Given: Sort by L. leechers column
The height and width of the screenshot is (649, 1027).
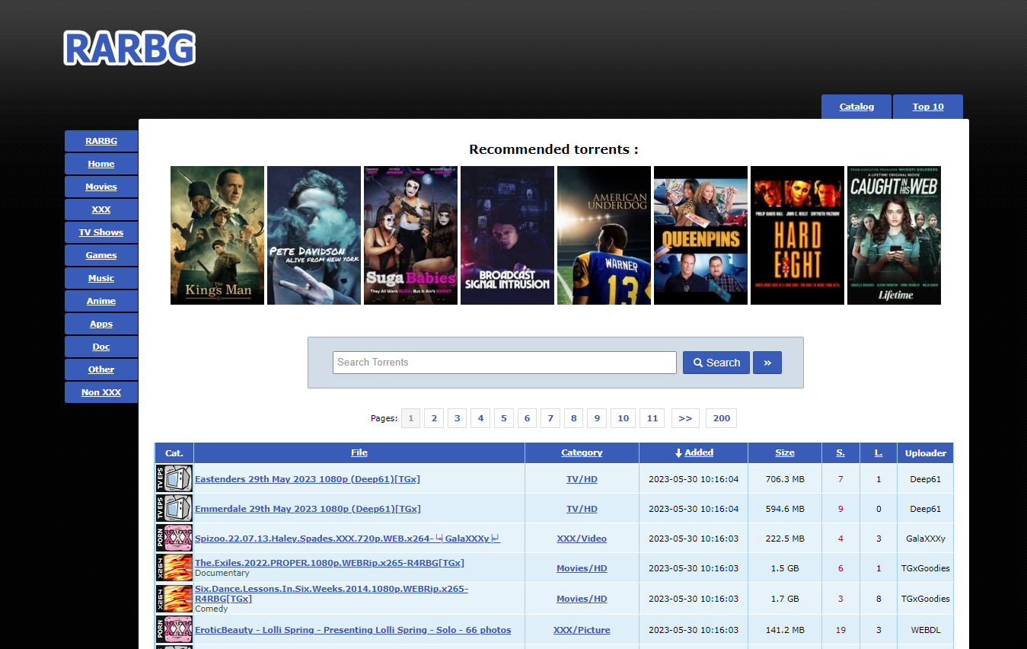Looking at the screenshot, I should (879, 452).
